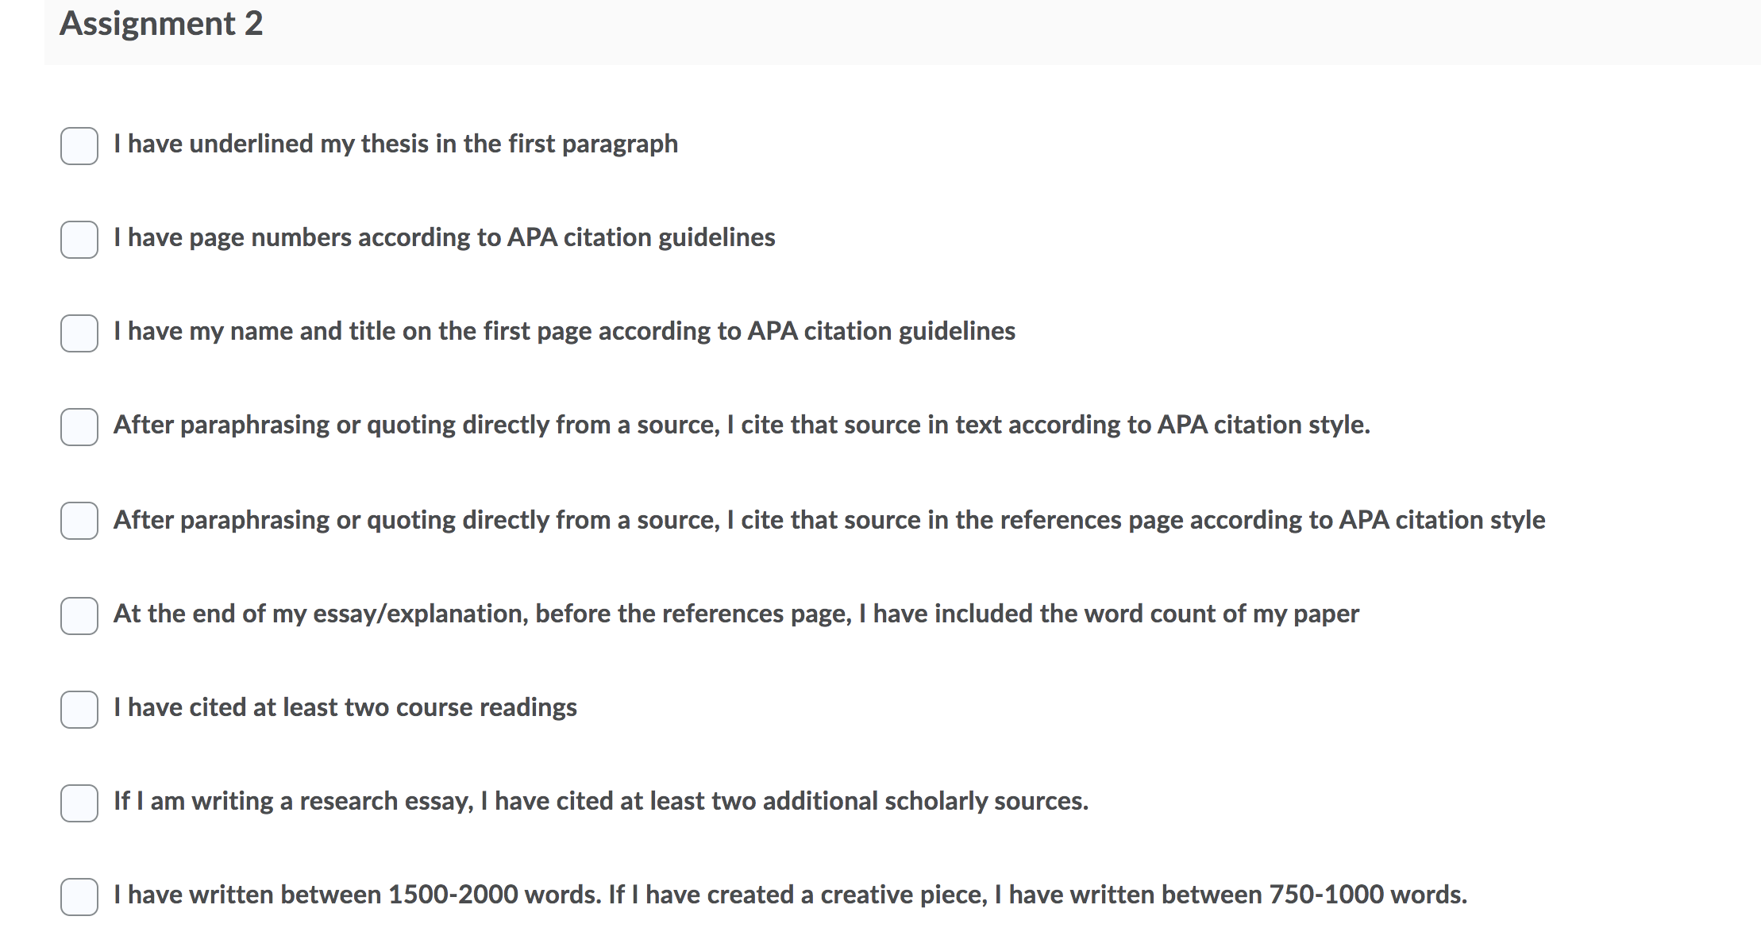Check the two course readings checkbox
Screen dimensions: 1761x951
79,710
